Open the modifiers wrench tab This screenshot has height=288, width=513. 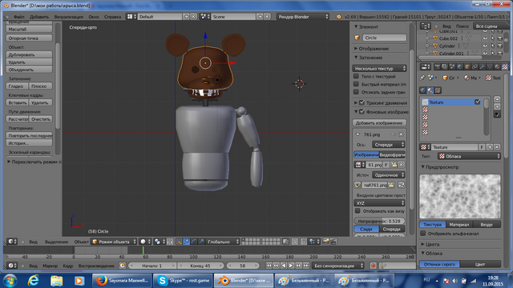coord(483,67)
